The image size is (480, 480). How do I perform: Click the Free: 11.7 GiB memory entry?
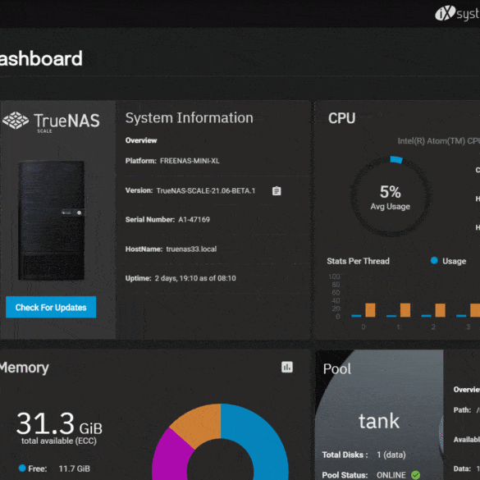54,469
